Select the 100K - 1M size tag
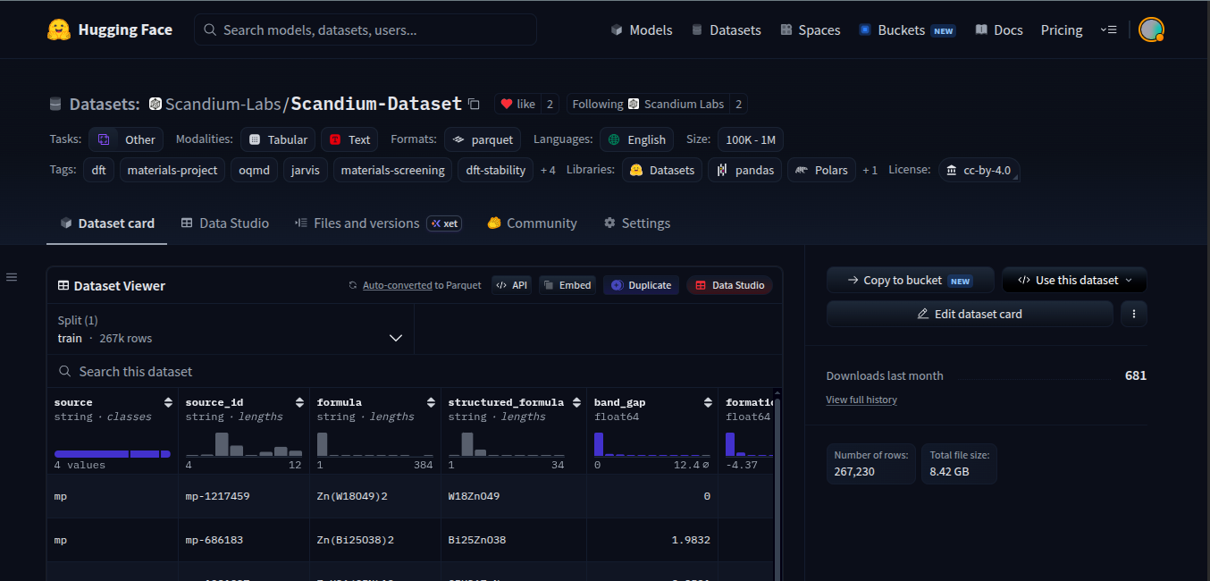The width and height of the screenshot is (1210, 581). point(751,139)
